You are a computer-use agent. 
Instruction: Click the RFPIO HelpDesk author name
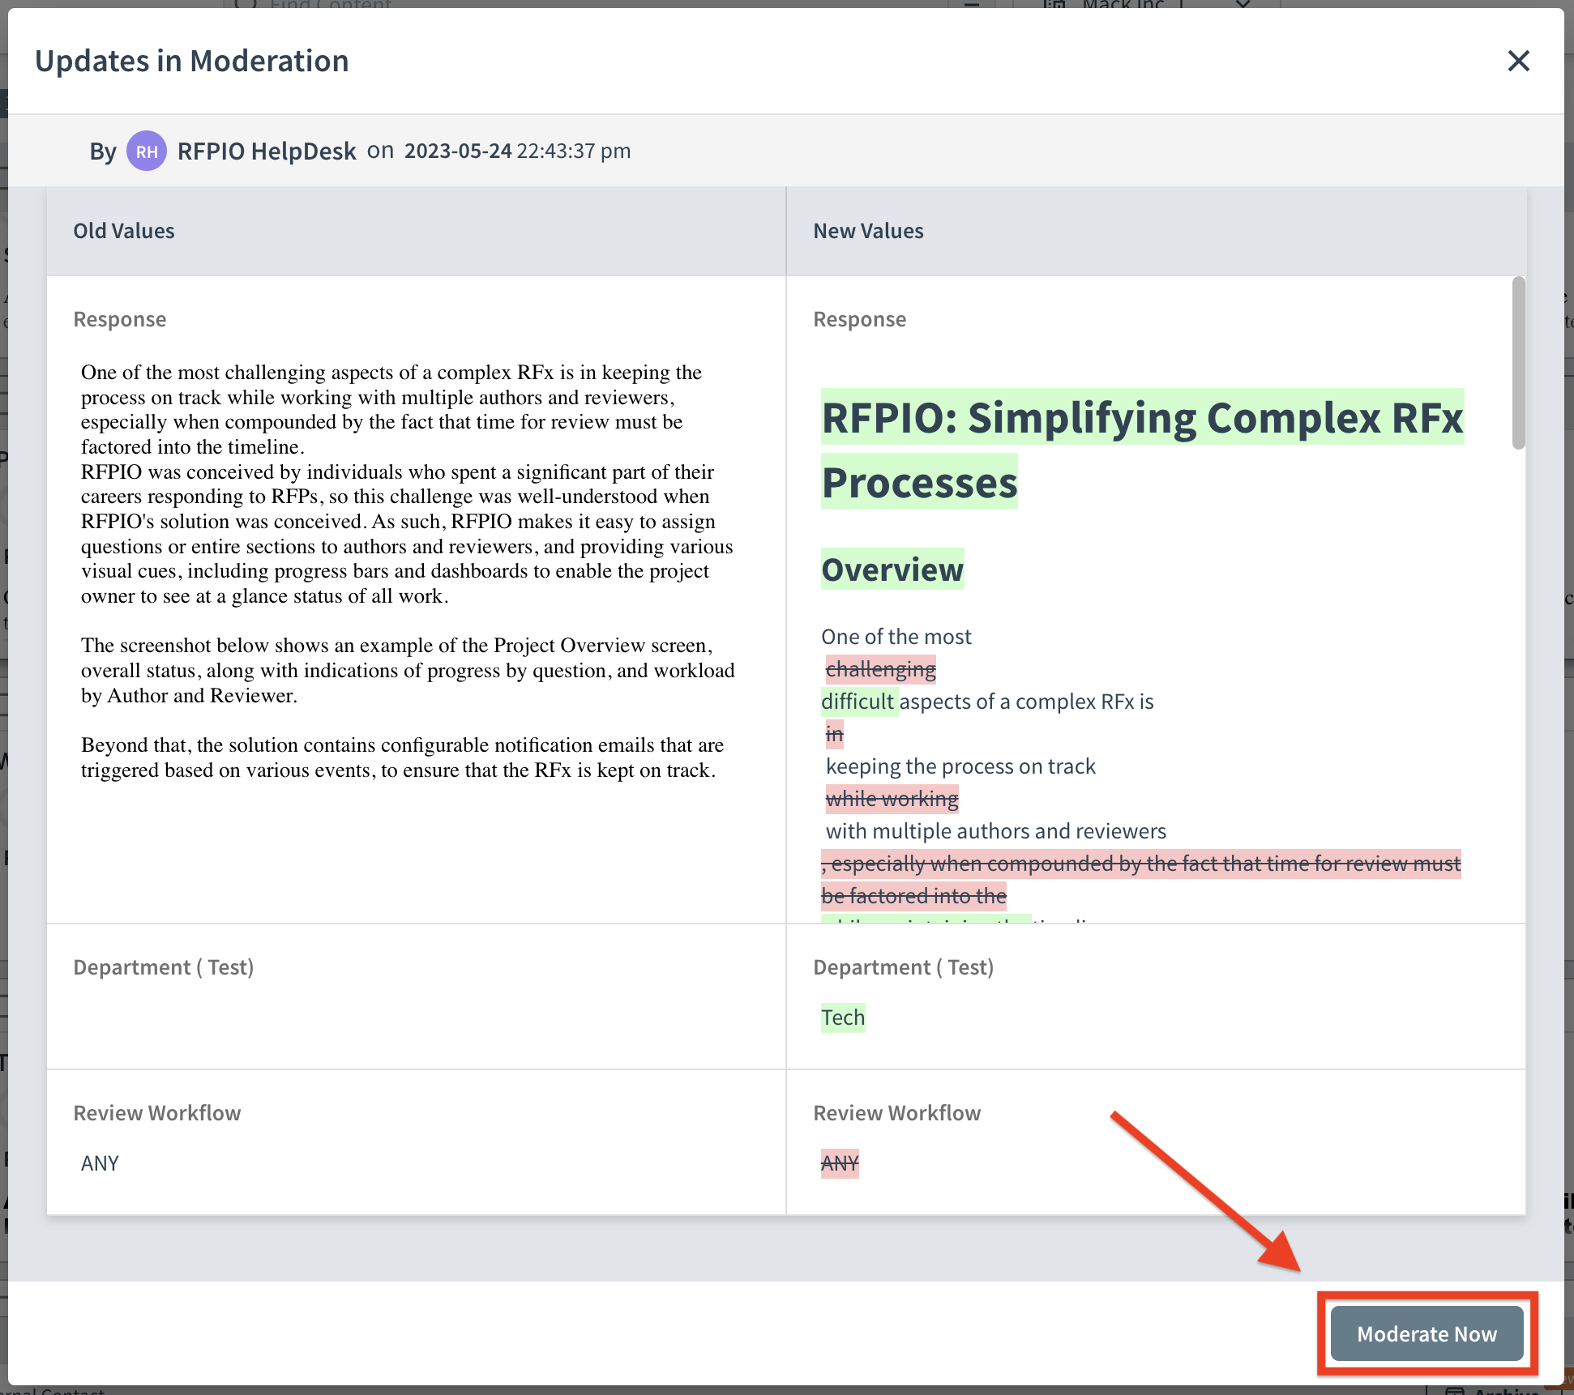coord(267,151)
